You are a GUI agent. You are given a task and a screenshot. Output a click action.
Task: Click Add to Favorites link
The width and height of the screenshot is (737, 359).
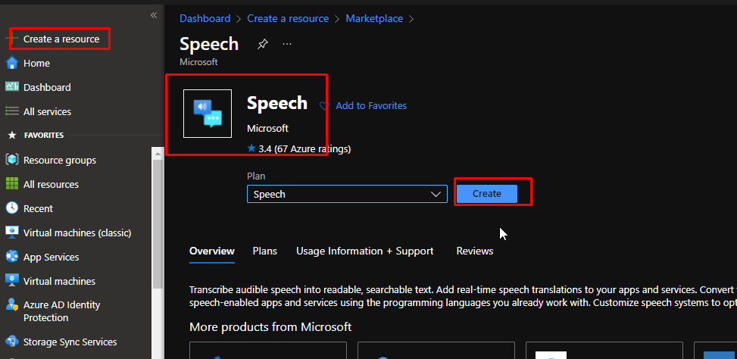370,106
